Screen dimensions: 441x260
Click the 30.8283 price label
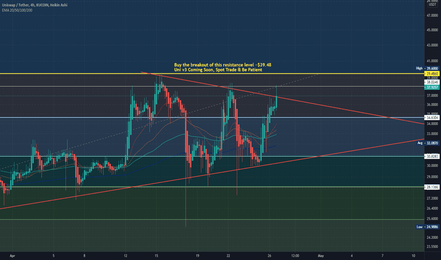pos(432,156)
